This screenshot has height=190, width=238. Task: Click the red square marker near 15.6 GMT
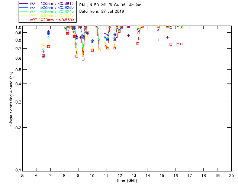point(171,44)
